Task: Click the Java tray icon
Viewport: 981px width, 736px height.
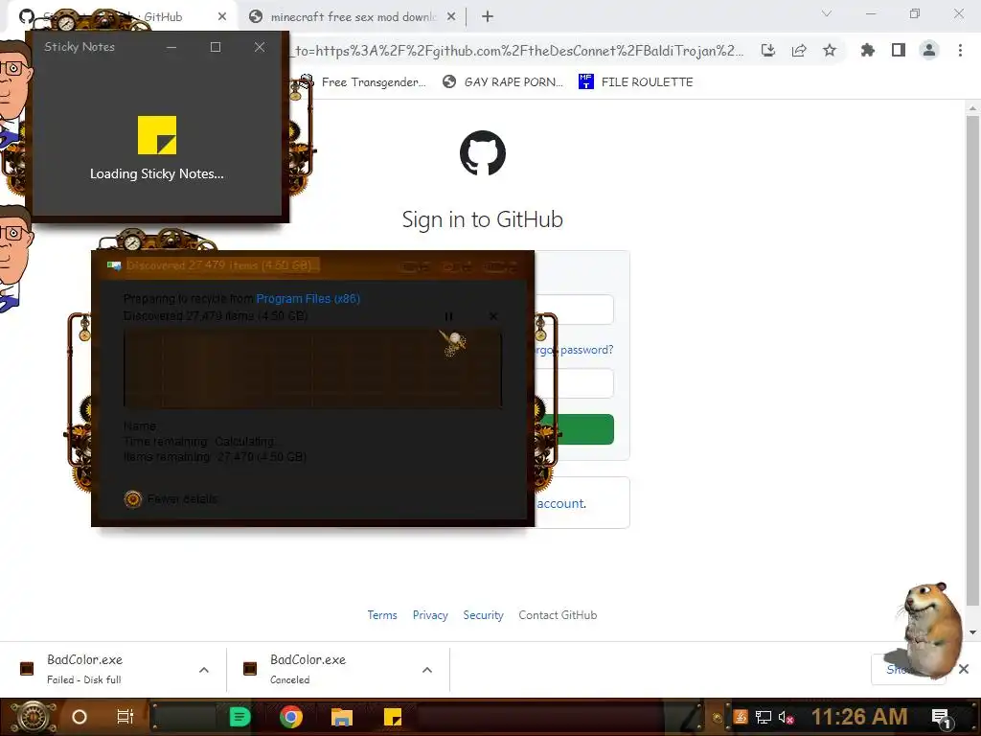Action: pyautogui.click(x=741, y=717)
